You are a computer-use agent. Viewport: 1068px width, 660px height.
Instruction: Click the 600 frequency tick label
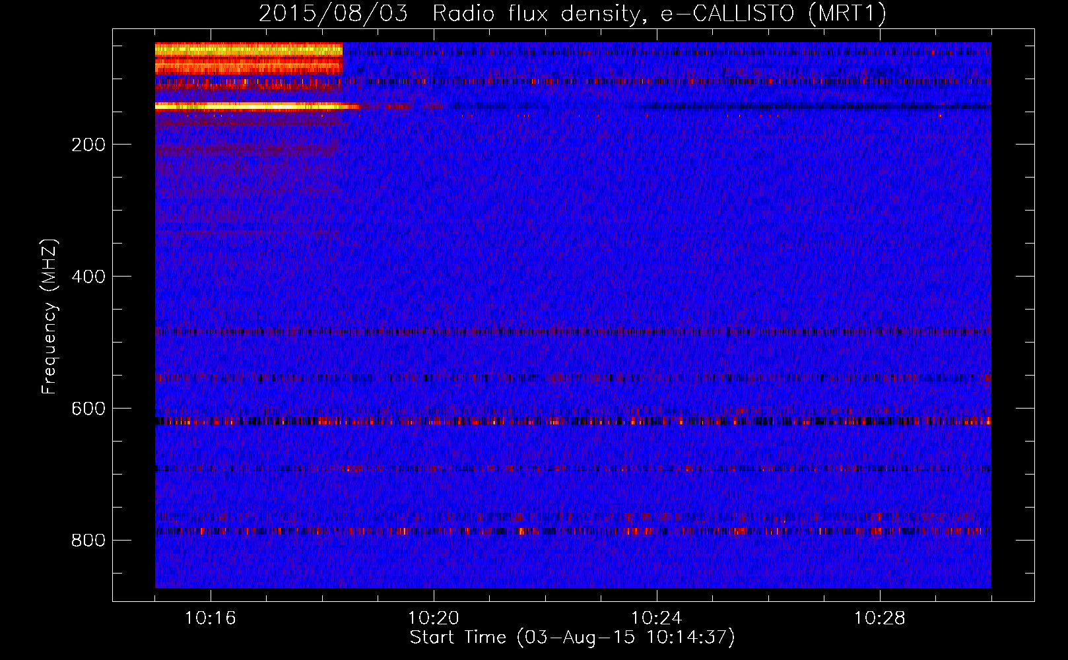coord(88,409)
